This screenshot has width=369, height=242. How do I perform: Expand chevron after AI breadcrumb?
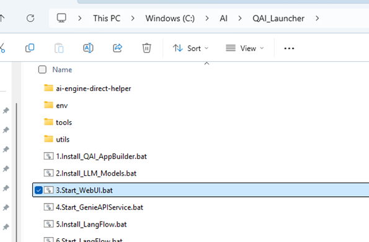coord(240,18)
